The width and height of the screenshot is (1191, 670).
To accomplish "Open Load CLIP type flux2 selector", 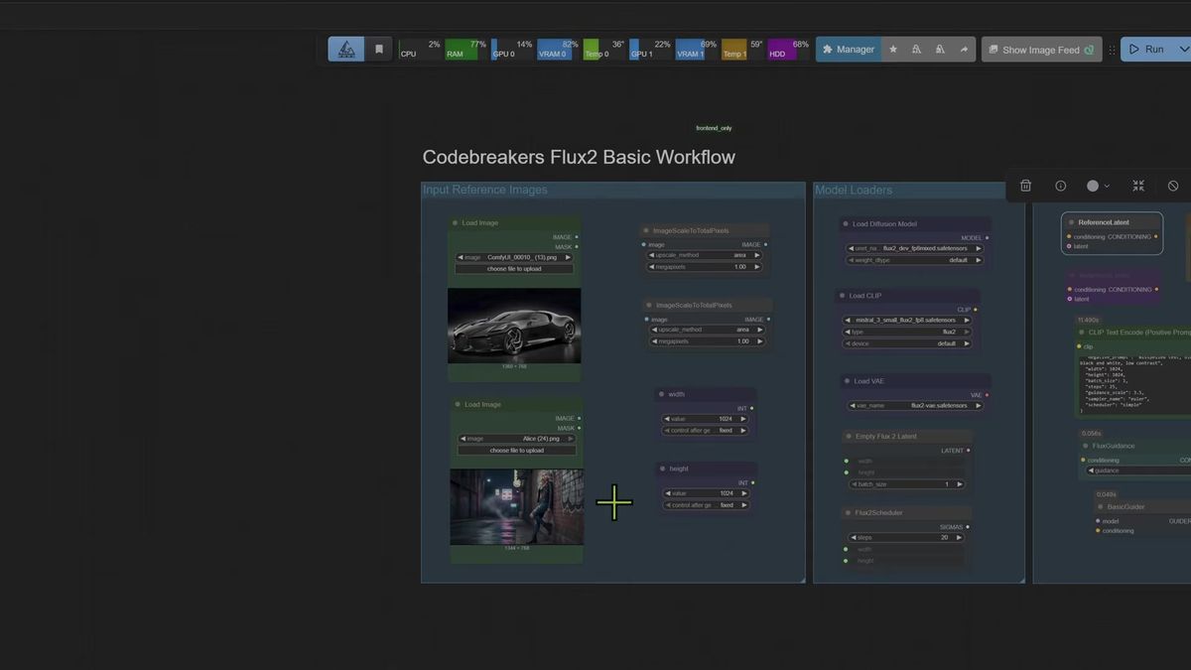I will (907, 332).
